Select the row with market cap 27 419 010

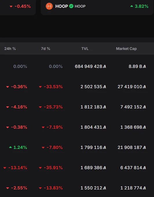click(77, 87)
